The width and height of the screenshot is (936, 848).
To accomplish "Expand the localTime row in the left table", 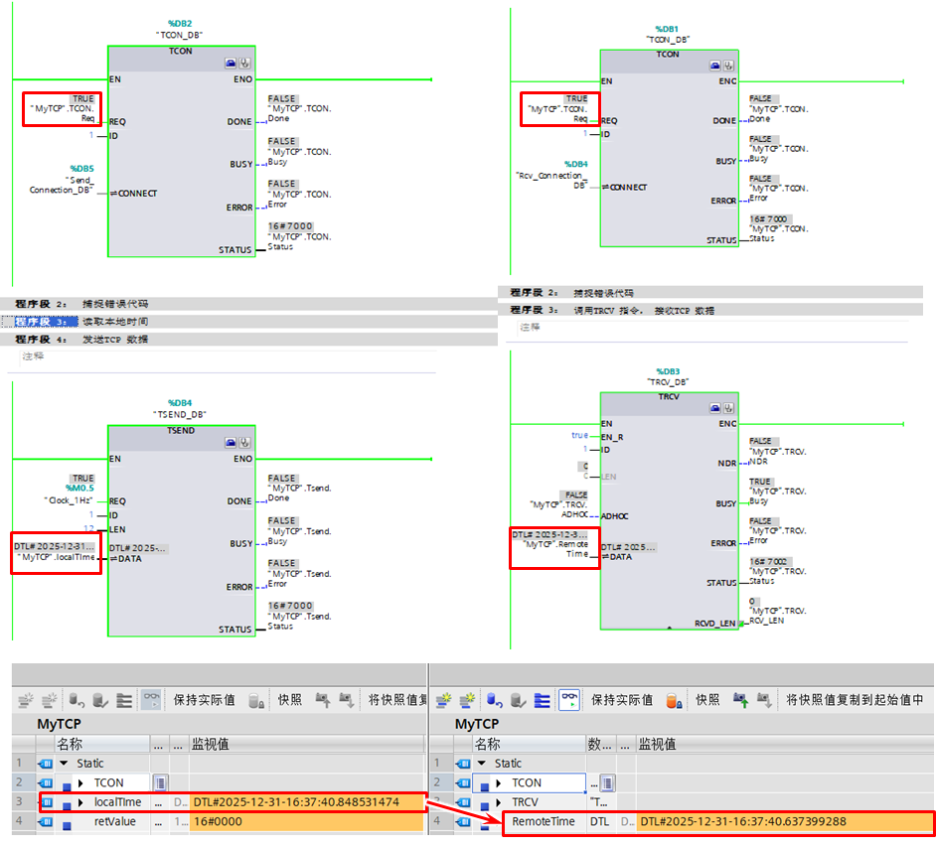I will click(80, 802).
